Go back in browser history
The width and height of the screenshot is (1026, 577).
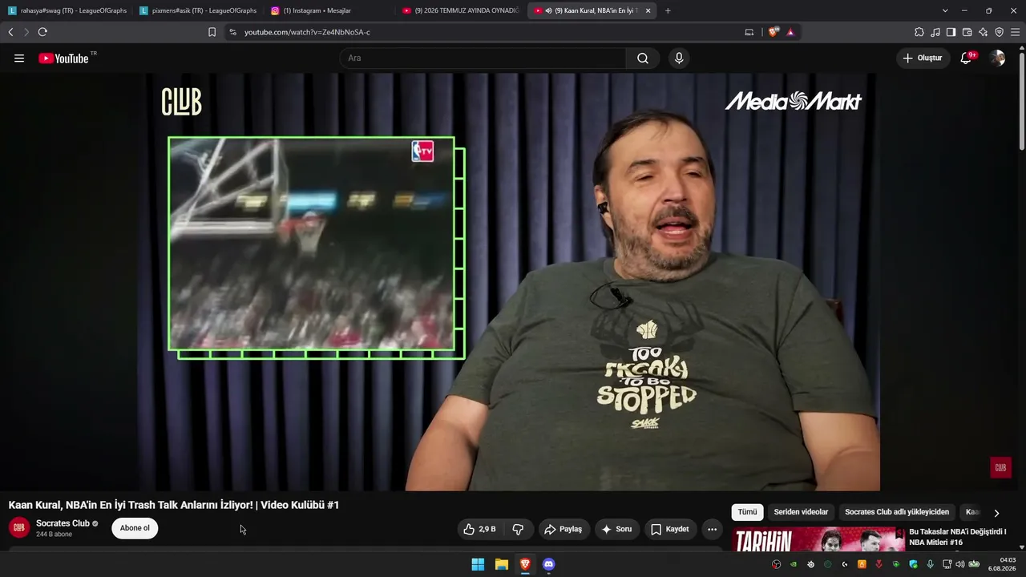10,32
